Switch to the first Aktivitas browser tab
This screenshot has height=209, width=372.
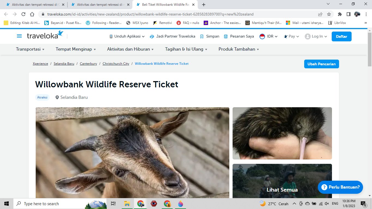click(34, 5)
